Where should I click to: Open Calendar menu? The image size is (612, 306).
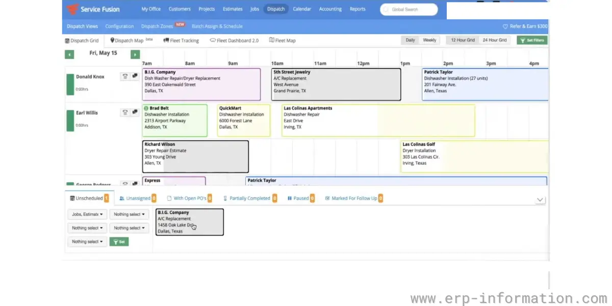[302, 9]
